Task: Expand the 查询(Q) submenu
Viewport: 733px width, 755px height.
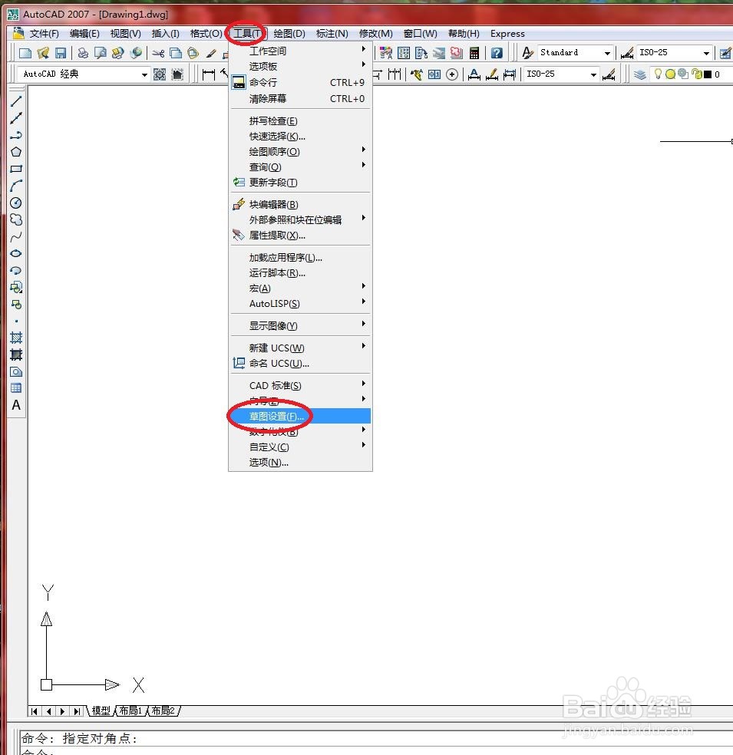Action: click(300, 167)
